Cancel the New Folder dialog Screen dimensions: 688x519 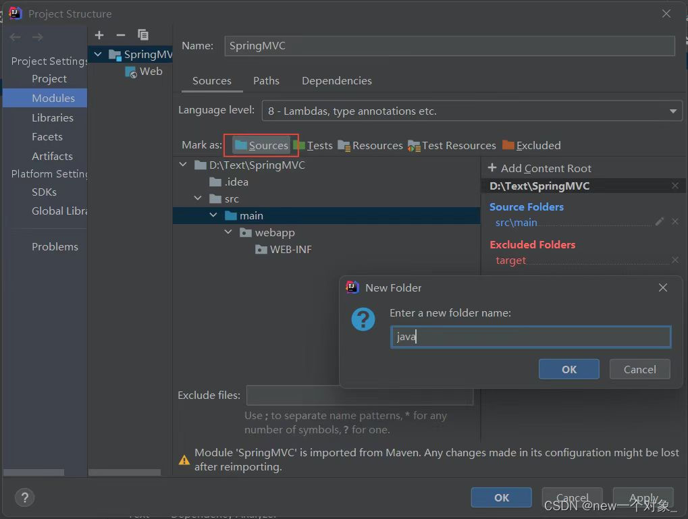pos(640,369)
